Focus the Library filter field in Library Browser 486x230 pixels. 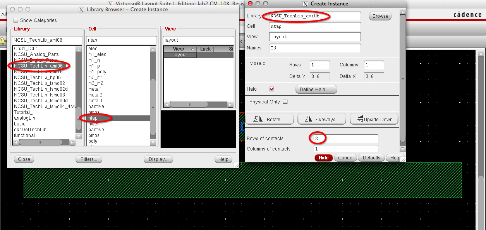(47, 40)
